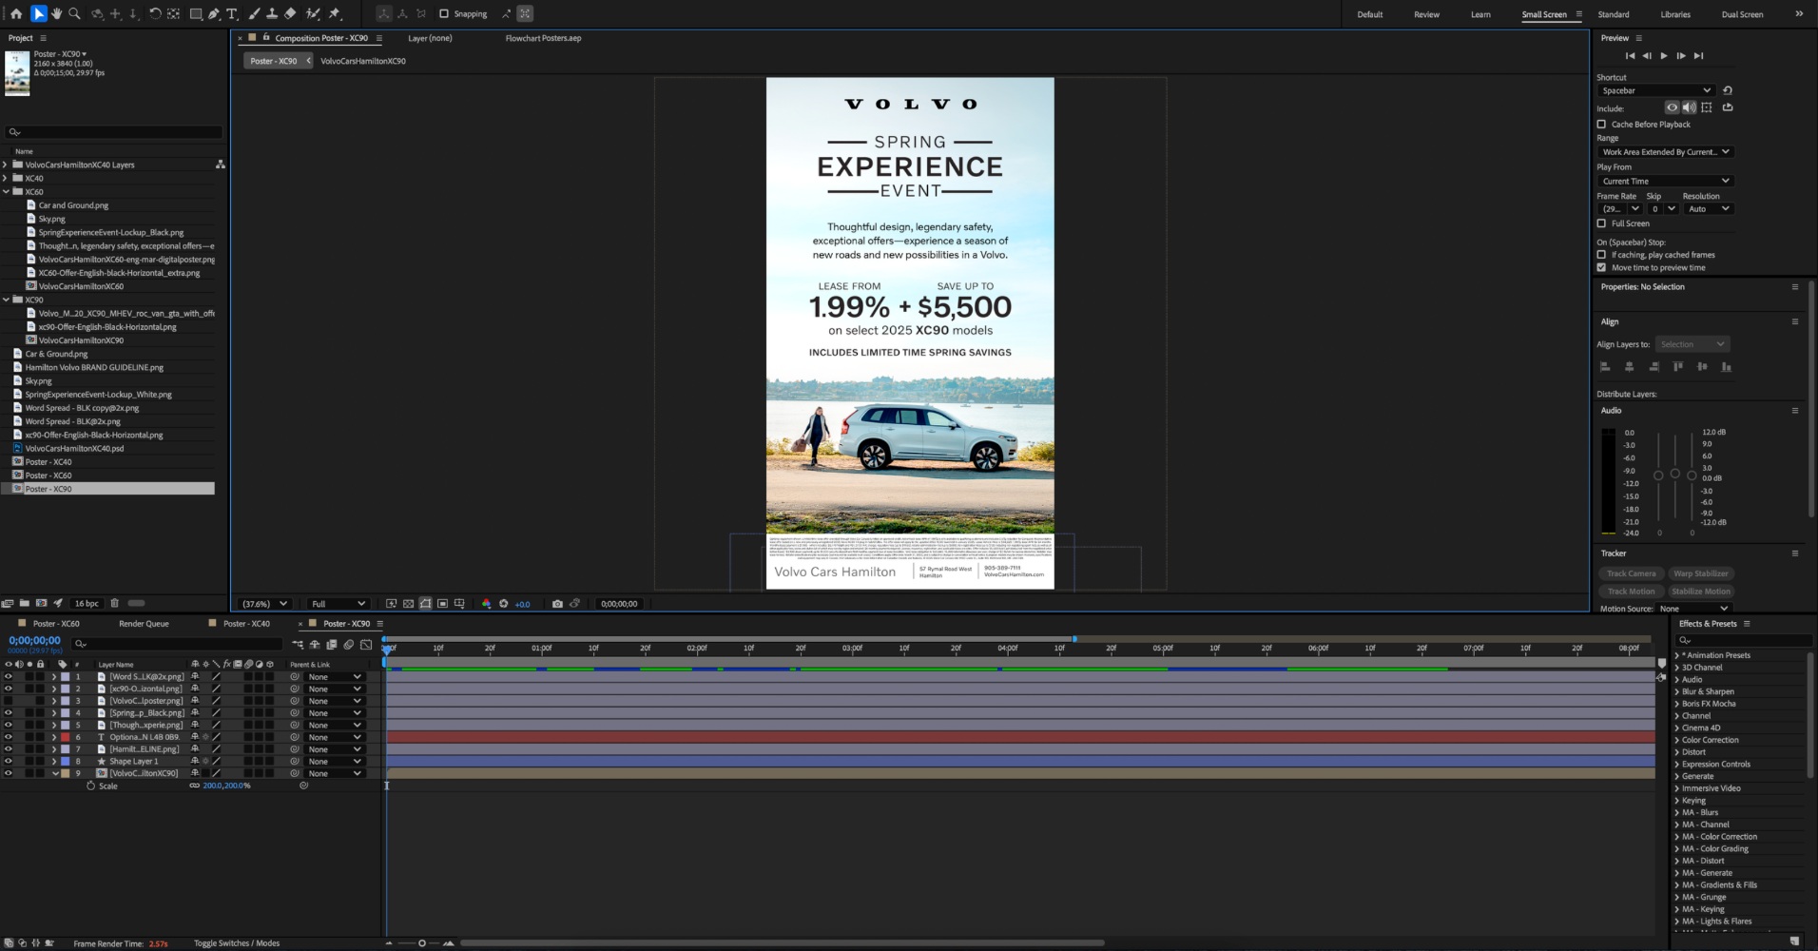1818x951 pixels.
Task: Select the Pen tool in toolbar
Action: point(214,14)
